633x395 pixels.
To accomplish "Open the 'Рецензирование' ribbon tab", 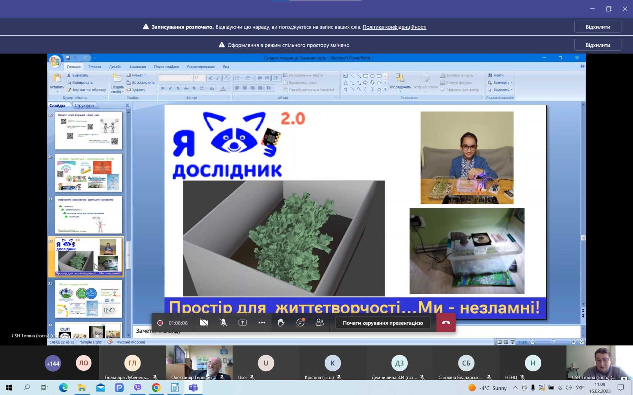I will pos(201,67).
